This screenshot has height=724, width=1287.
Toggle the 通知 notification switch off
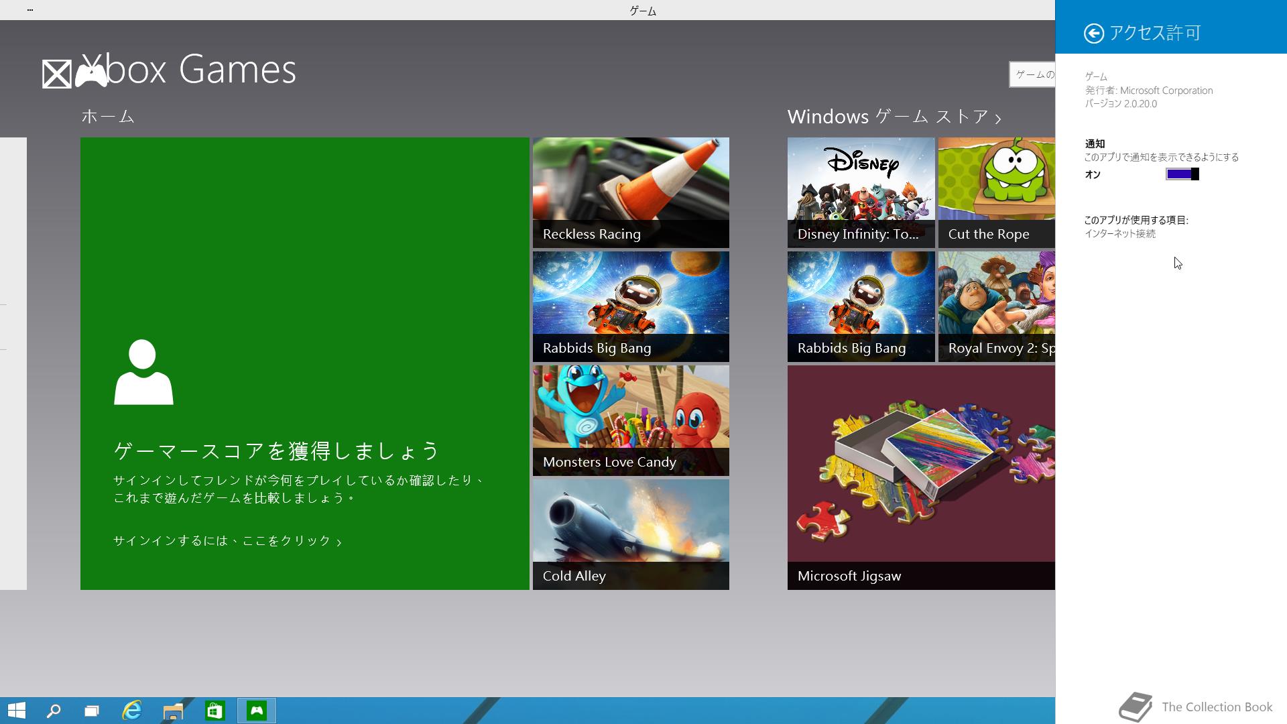click(x=1182, y=174)
